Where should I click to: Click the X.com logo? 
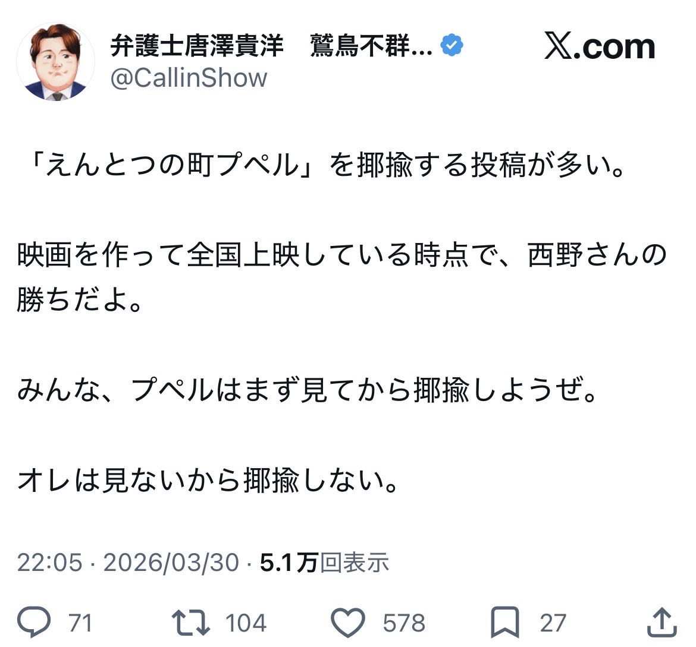pyautogui.click(x=599, y=47)
